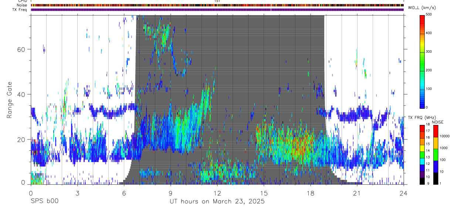Click the '1' tick on noise scale
Viewport: 454px width, 209px height.
pyautogui.click(x=441, y=184)
